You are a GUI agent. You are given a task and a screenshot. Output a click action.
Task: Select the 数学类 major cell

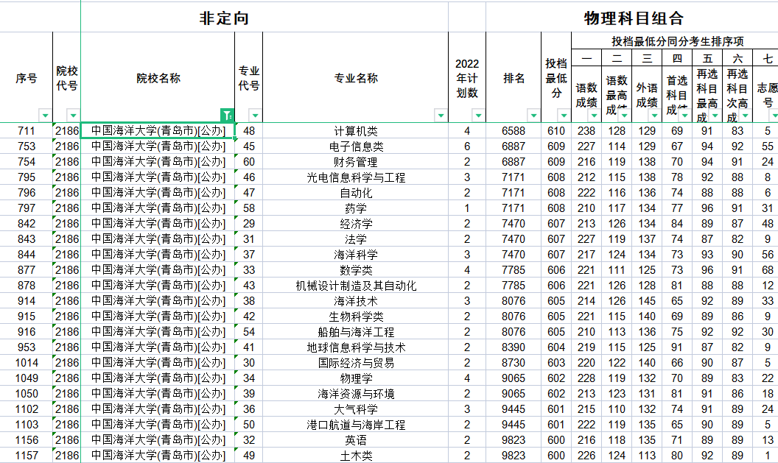point(355,269)
